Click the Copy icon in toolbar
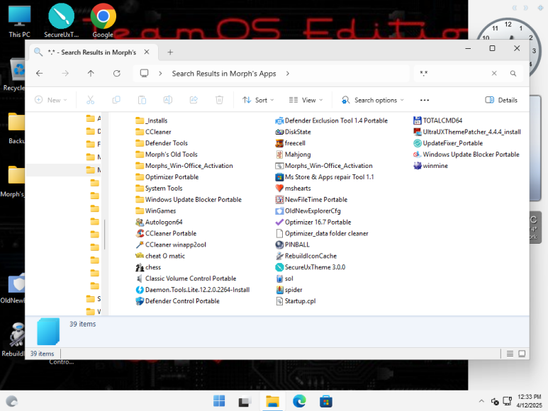Image resolution: width=548 pixels, height=411 pixels. pos(116,100)
